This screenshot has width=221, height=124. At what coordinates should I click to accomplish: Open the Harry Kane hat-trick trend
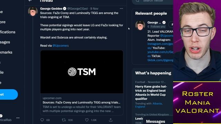coord(151,93)
